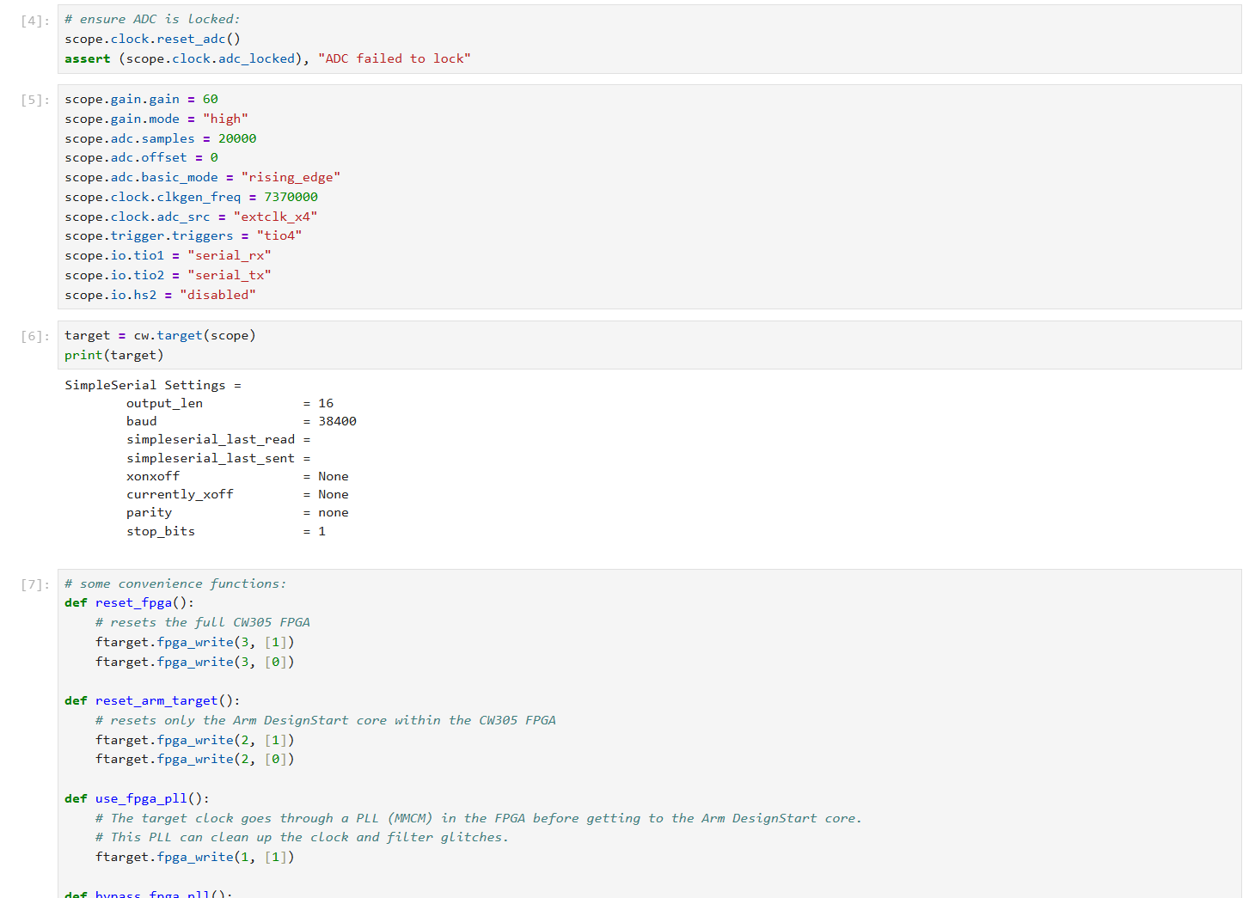Click the clkgen_freq value 7370000

(x=291, y=197)
